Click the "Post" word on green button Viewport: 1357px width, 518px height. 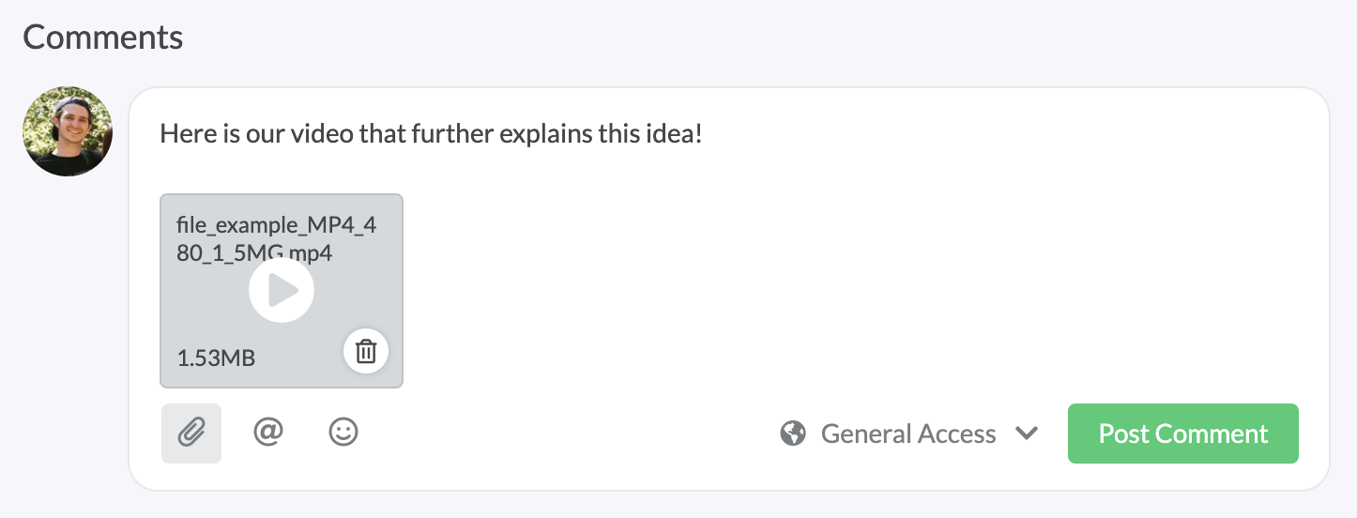[1123, 434]
